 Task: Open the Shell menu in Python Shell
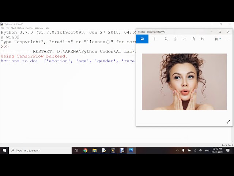point(13,28)
